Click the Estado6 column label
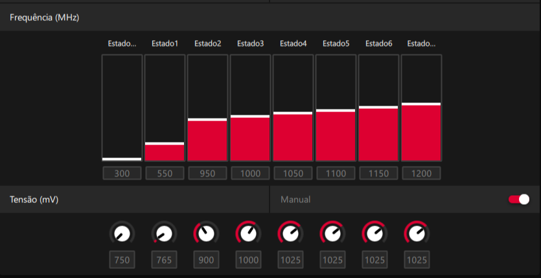This screenshot has width=541, height=278. [379, 44]
